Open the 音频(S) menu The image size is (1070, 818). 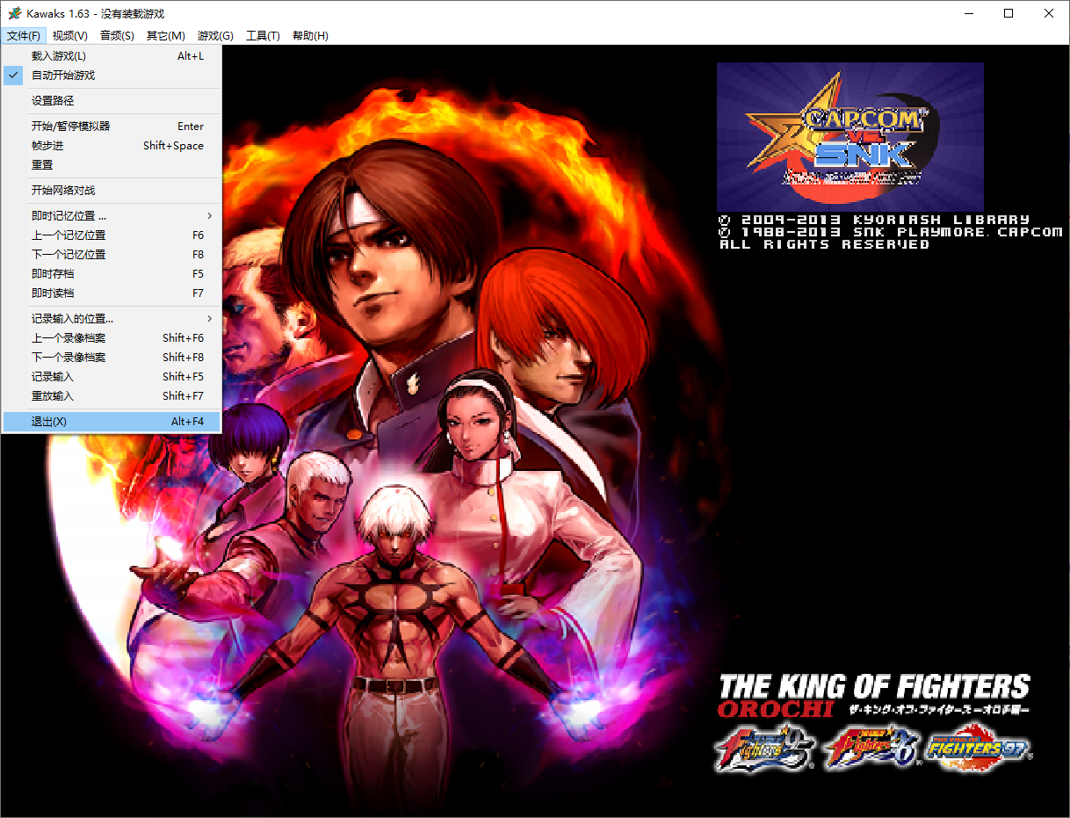[x=117, y=36]
